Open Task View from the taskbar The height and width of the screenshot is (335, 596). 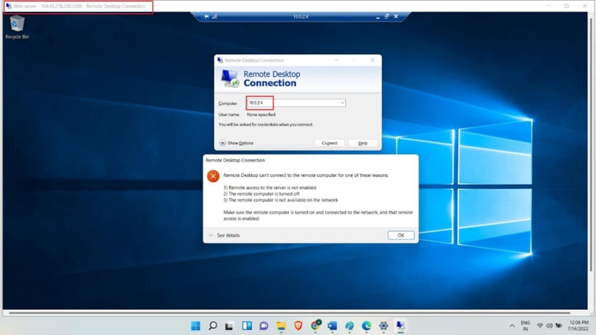point(229,326)
